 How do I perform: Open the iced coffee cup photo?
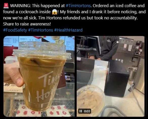point(39,76)
